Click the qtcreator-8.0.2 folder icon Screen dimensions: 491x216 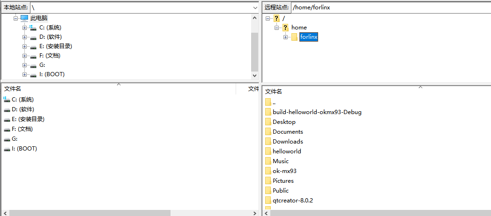point(268,200)
